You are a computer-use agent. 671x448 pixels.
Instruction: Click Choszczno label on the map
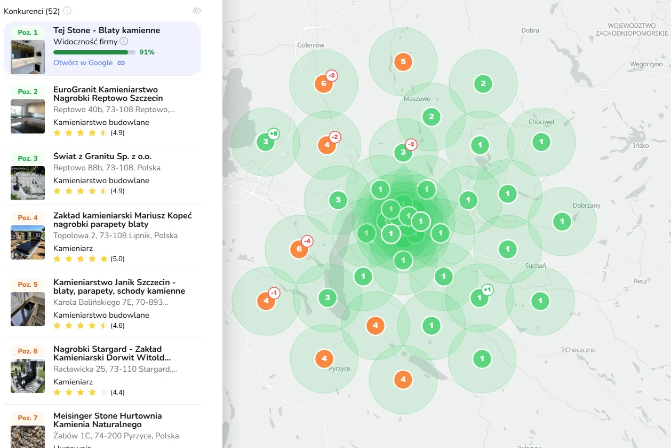pyautogui.click(x=580, y=350)
